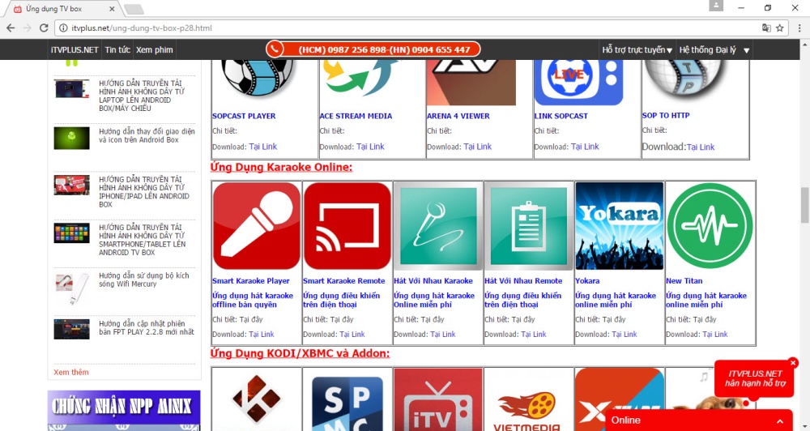Open Wifi Mercury usage guide article
The height and width of the screenshot is (431, 810).
[143, 280]
